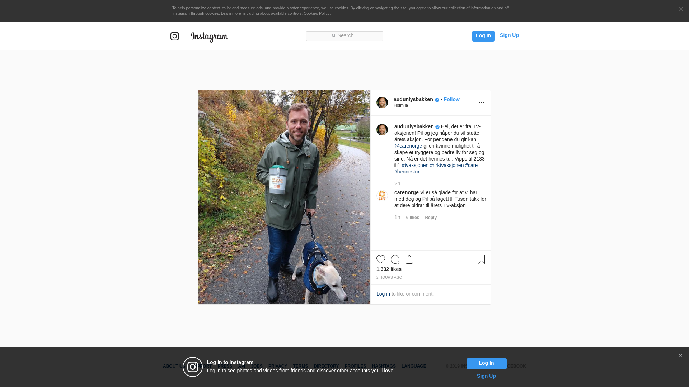Open the #care hashtag
The image size is (689, 387).
tap(471, 165)
